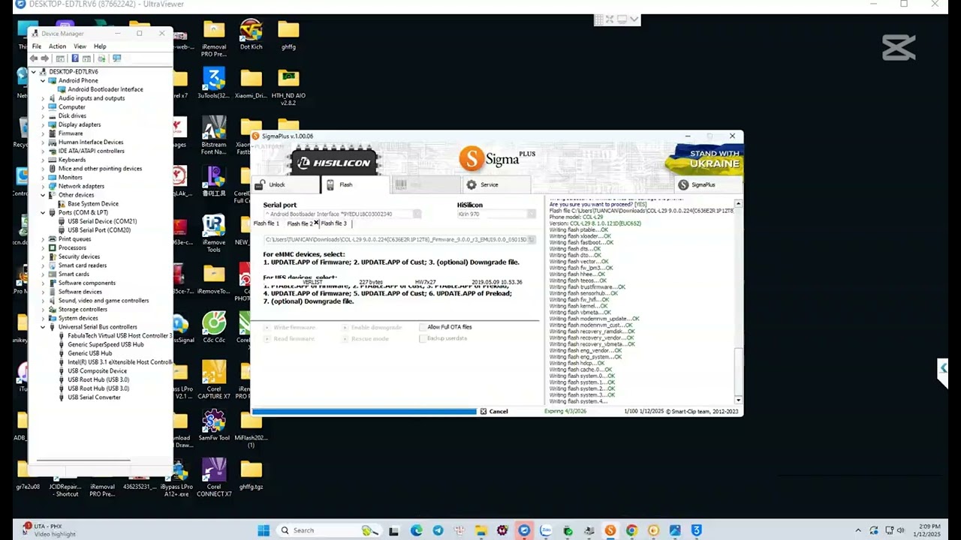Switch to the Flash file 3 tab
This screenshot has height=540, width=961.
click(334, 223)
